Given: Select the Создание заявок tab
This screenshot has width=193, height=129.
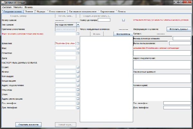Looking at the screenshot, I should tap(13, 12).
